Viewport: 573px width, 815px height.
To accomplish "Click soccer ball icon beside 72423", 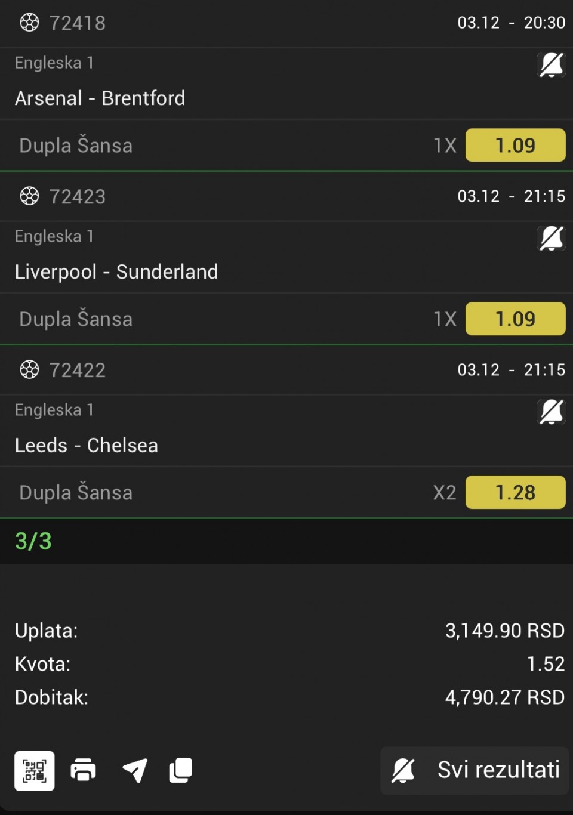I will pyautogui.click(x=29, y=196).
